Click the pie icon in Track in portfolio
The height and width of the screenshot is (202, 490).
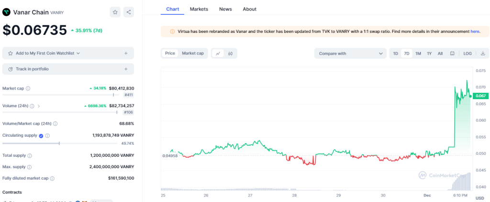[x=11, y=69]
